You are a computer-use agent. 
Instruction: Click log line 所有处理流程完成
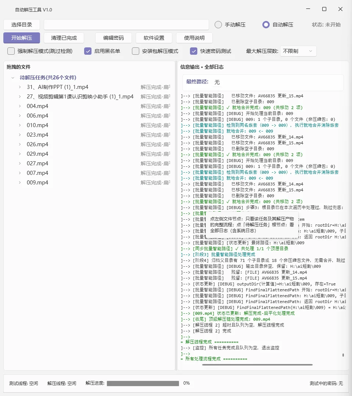click(x=214, y=359)
